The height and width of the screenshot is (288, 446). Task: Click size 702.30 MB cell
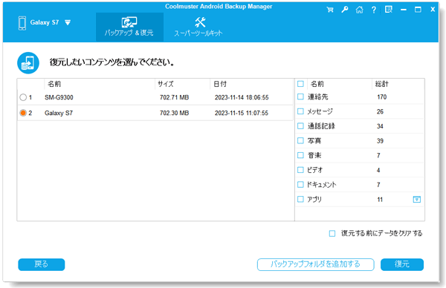point(175,113)
